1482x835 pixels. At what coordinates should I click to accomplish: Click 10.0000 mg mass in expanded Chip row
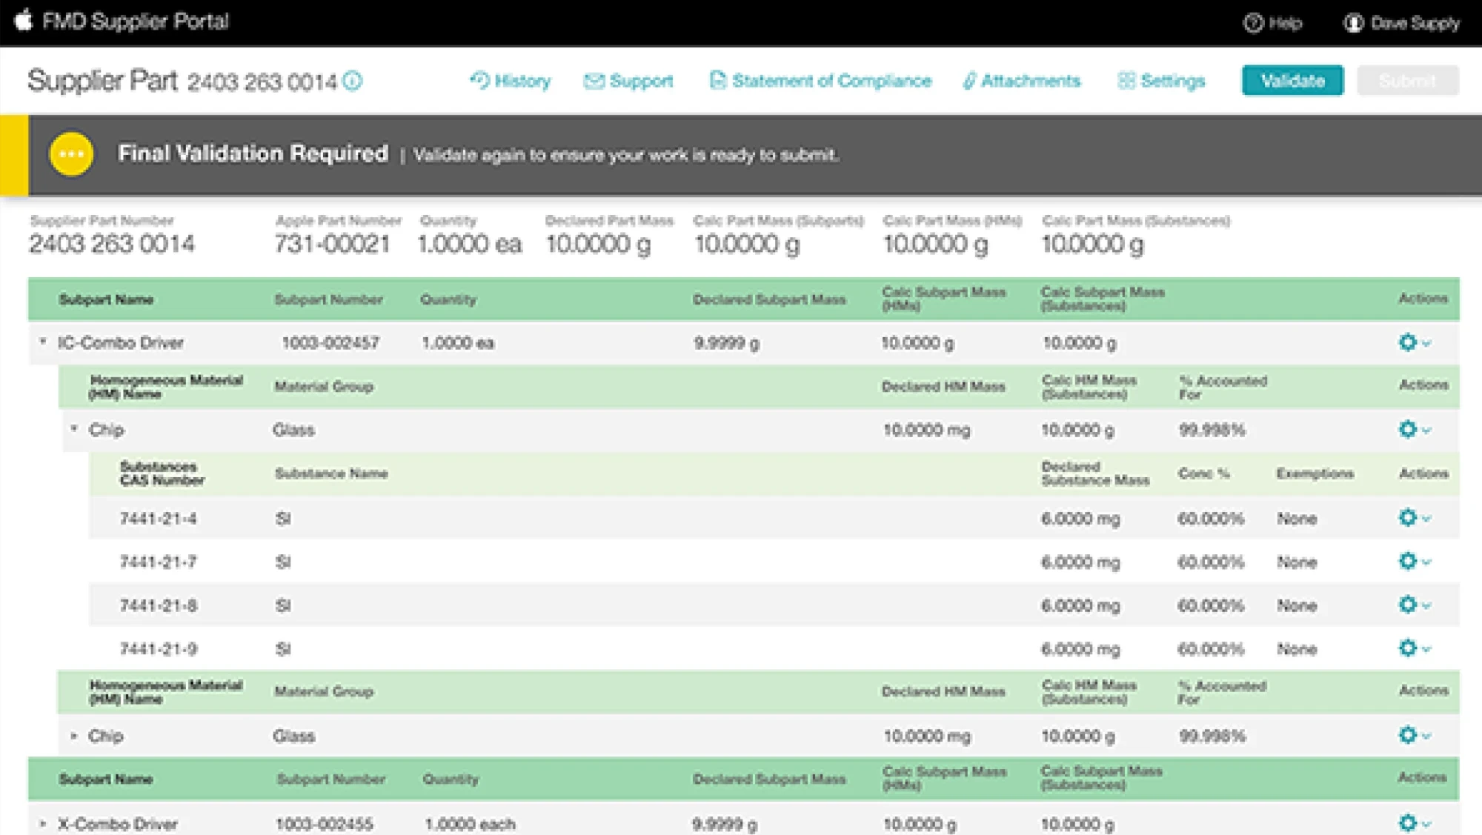926,430
